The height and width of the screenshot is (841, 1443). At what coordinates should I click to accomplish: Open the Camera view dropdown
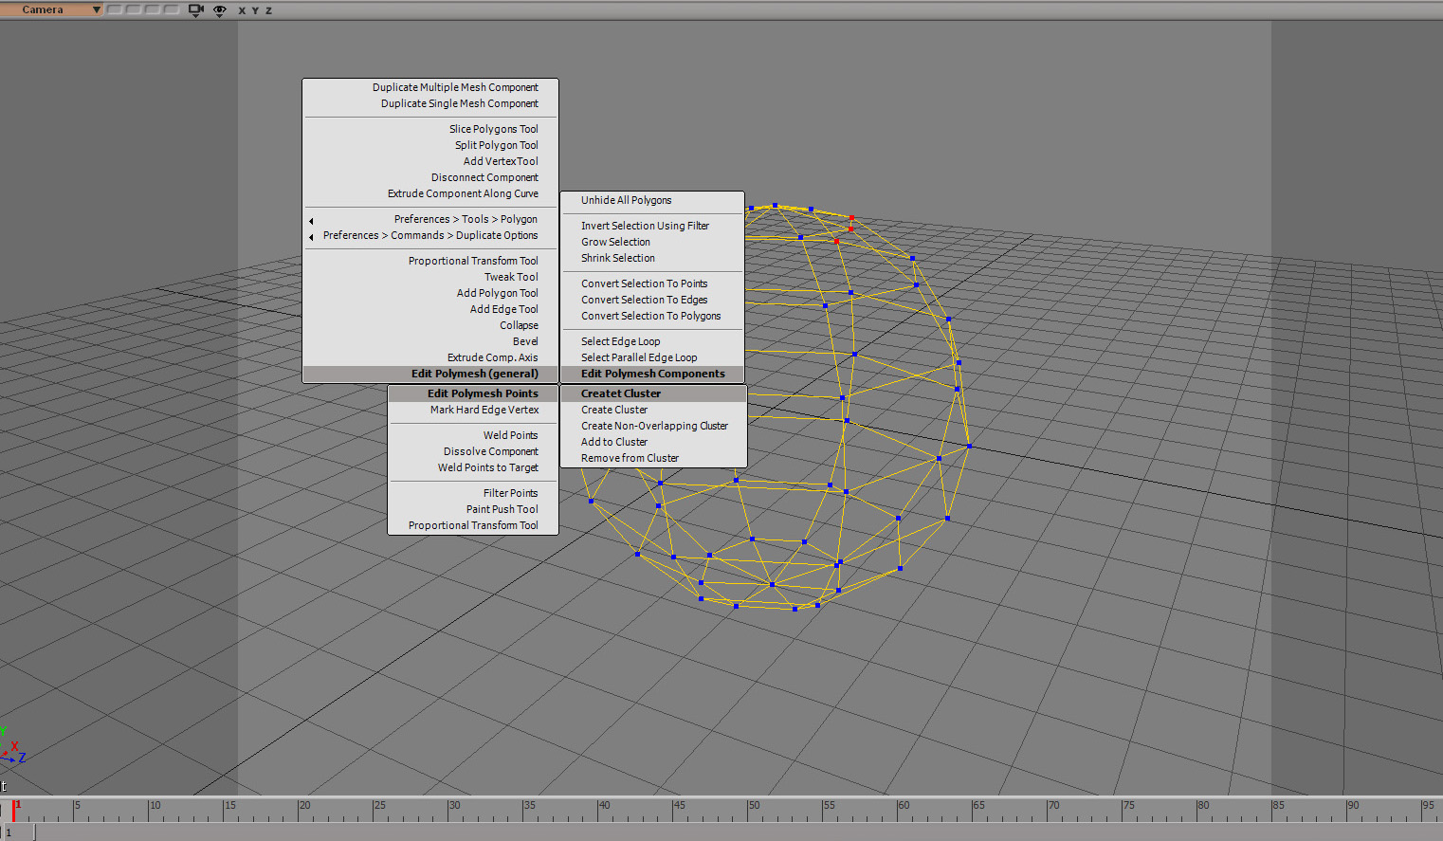point(52,9)
